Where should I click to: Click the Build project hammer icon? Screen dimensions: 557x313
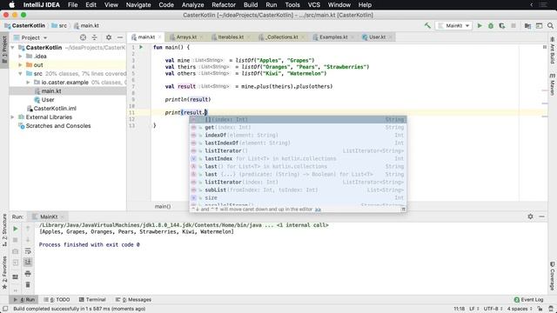[427, 25]
